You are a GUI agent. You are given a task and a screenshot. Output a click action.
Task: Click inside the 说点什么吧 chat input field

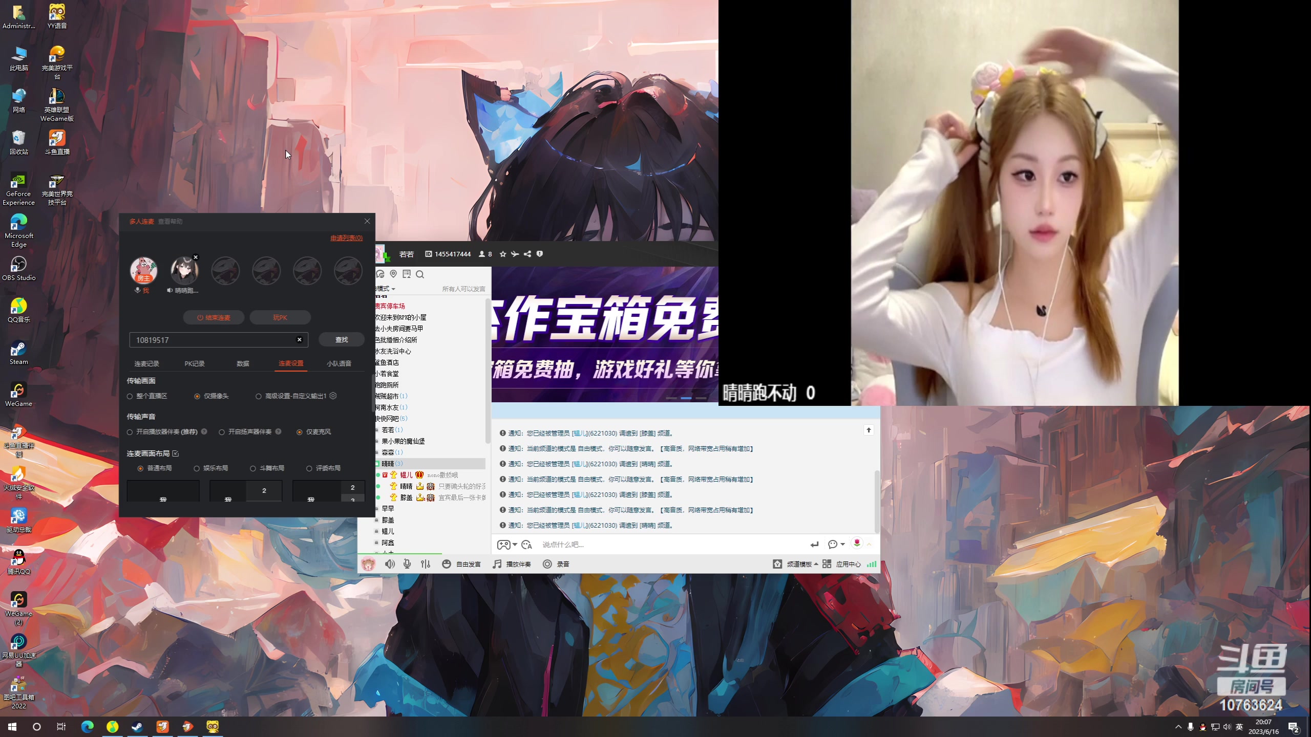(x=615, y=544)
